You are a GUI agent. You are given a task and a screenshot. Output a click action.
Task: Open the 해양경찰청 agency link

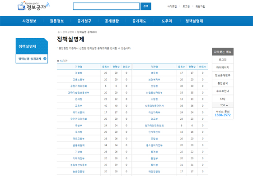coord(154,171)
